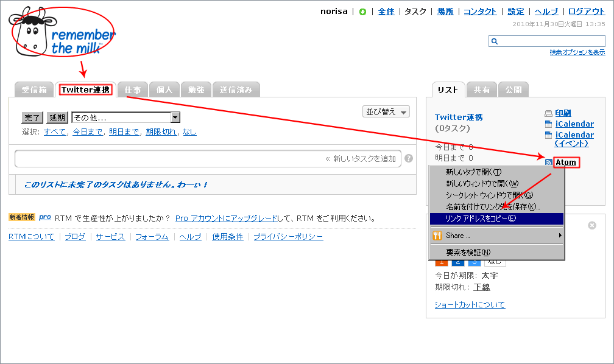This screenshot has height=364, width=614.
Task: Click the green plus status icon beside norisa
Action: click(362, 12)
